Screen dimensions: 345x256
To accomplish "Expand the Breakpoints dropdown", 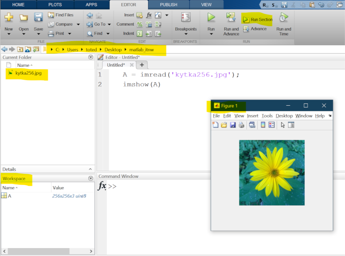I will click(186, 34).
